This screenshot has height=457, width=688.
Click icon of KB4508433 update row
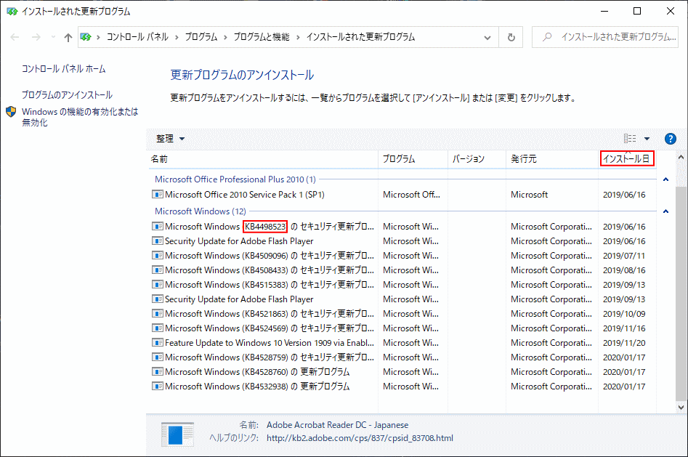[158, 270]
